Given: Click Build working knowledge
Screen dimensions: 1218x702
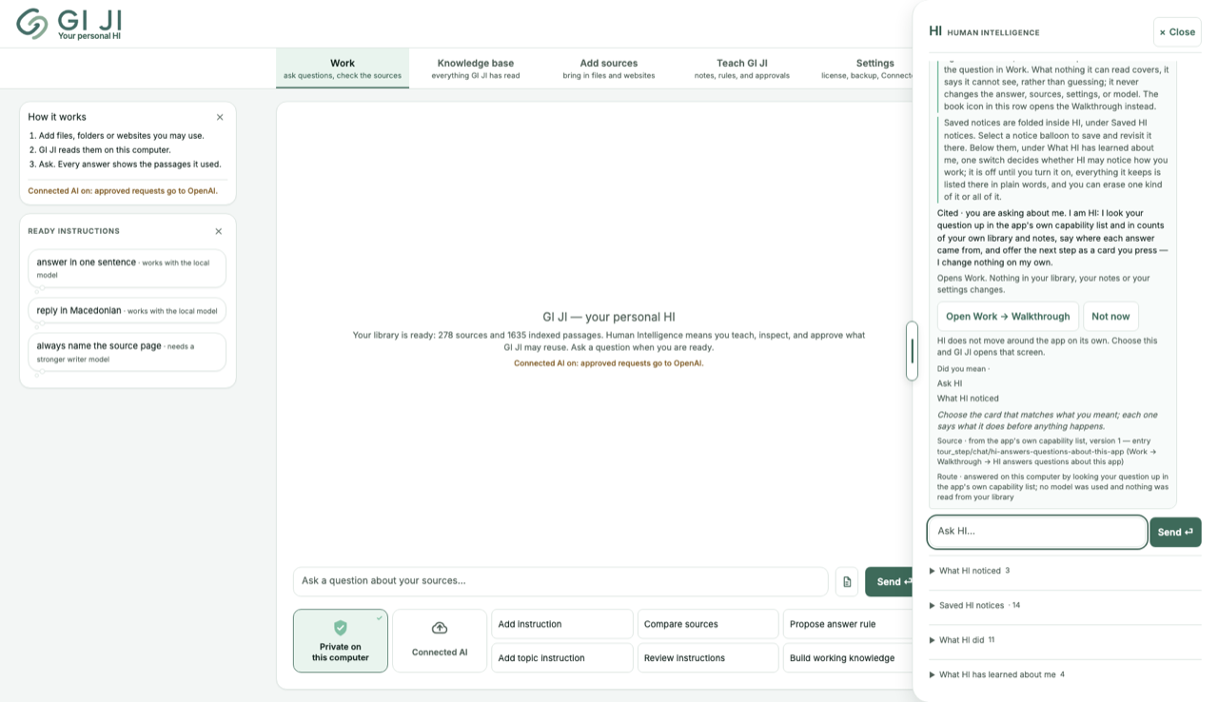Looking at the screenshot, I should click(849, 658).
